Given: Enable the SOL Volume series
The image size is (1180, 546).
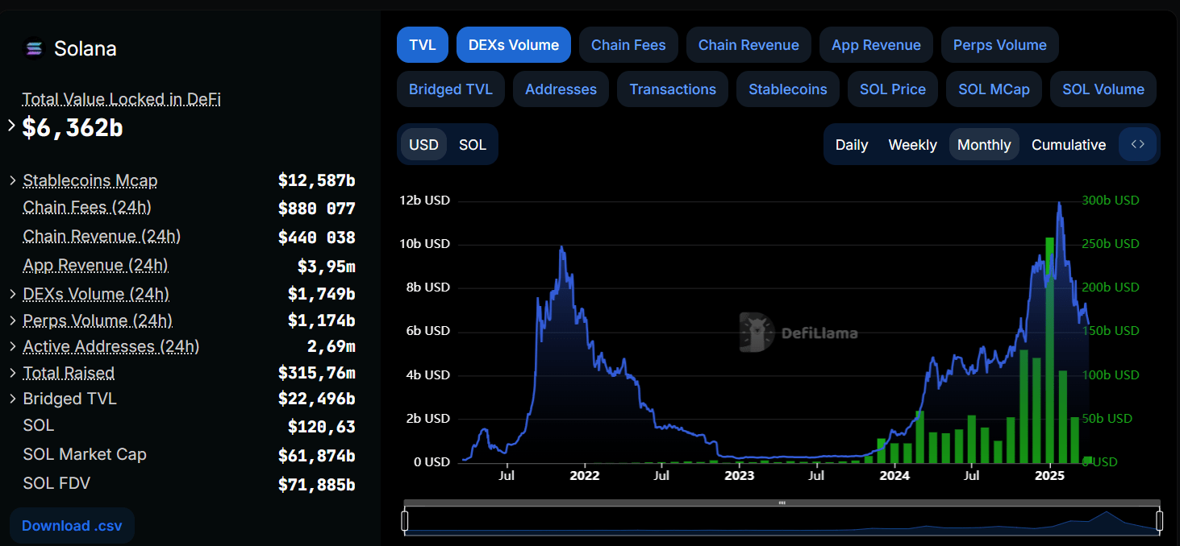Looking at the screenshot, I should tap(1103, 89).
